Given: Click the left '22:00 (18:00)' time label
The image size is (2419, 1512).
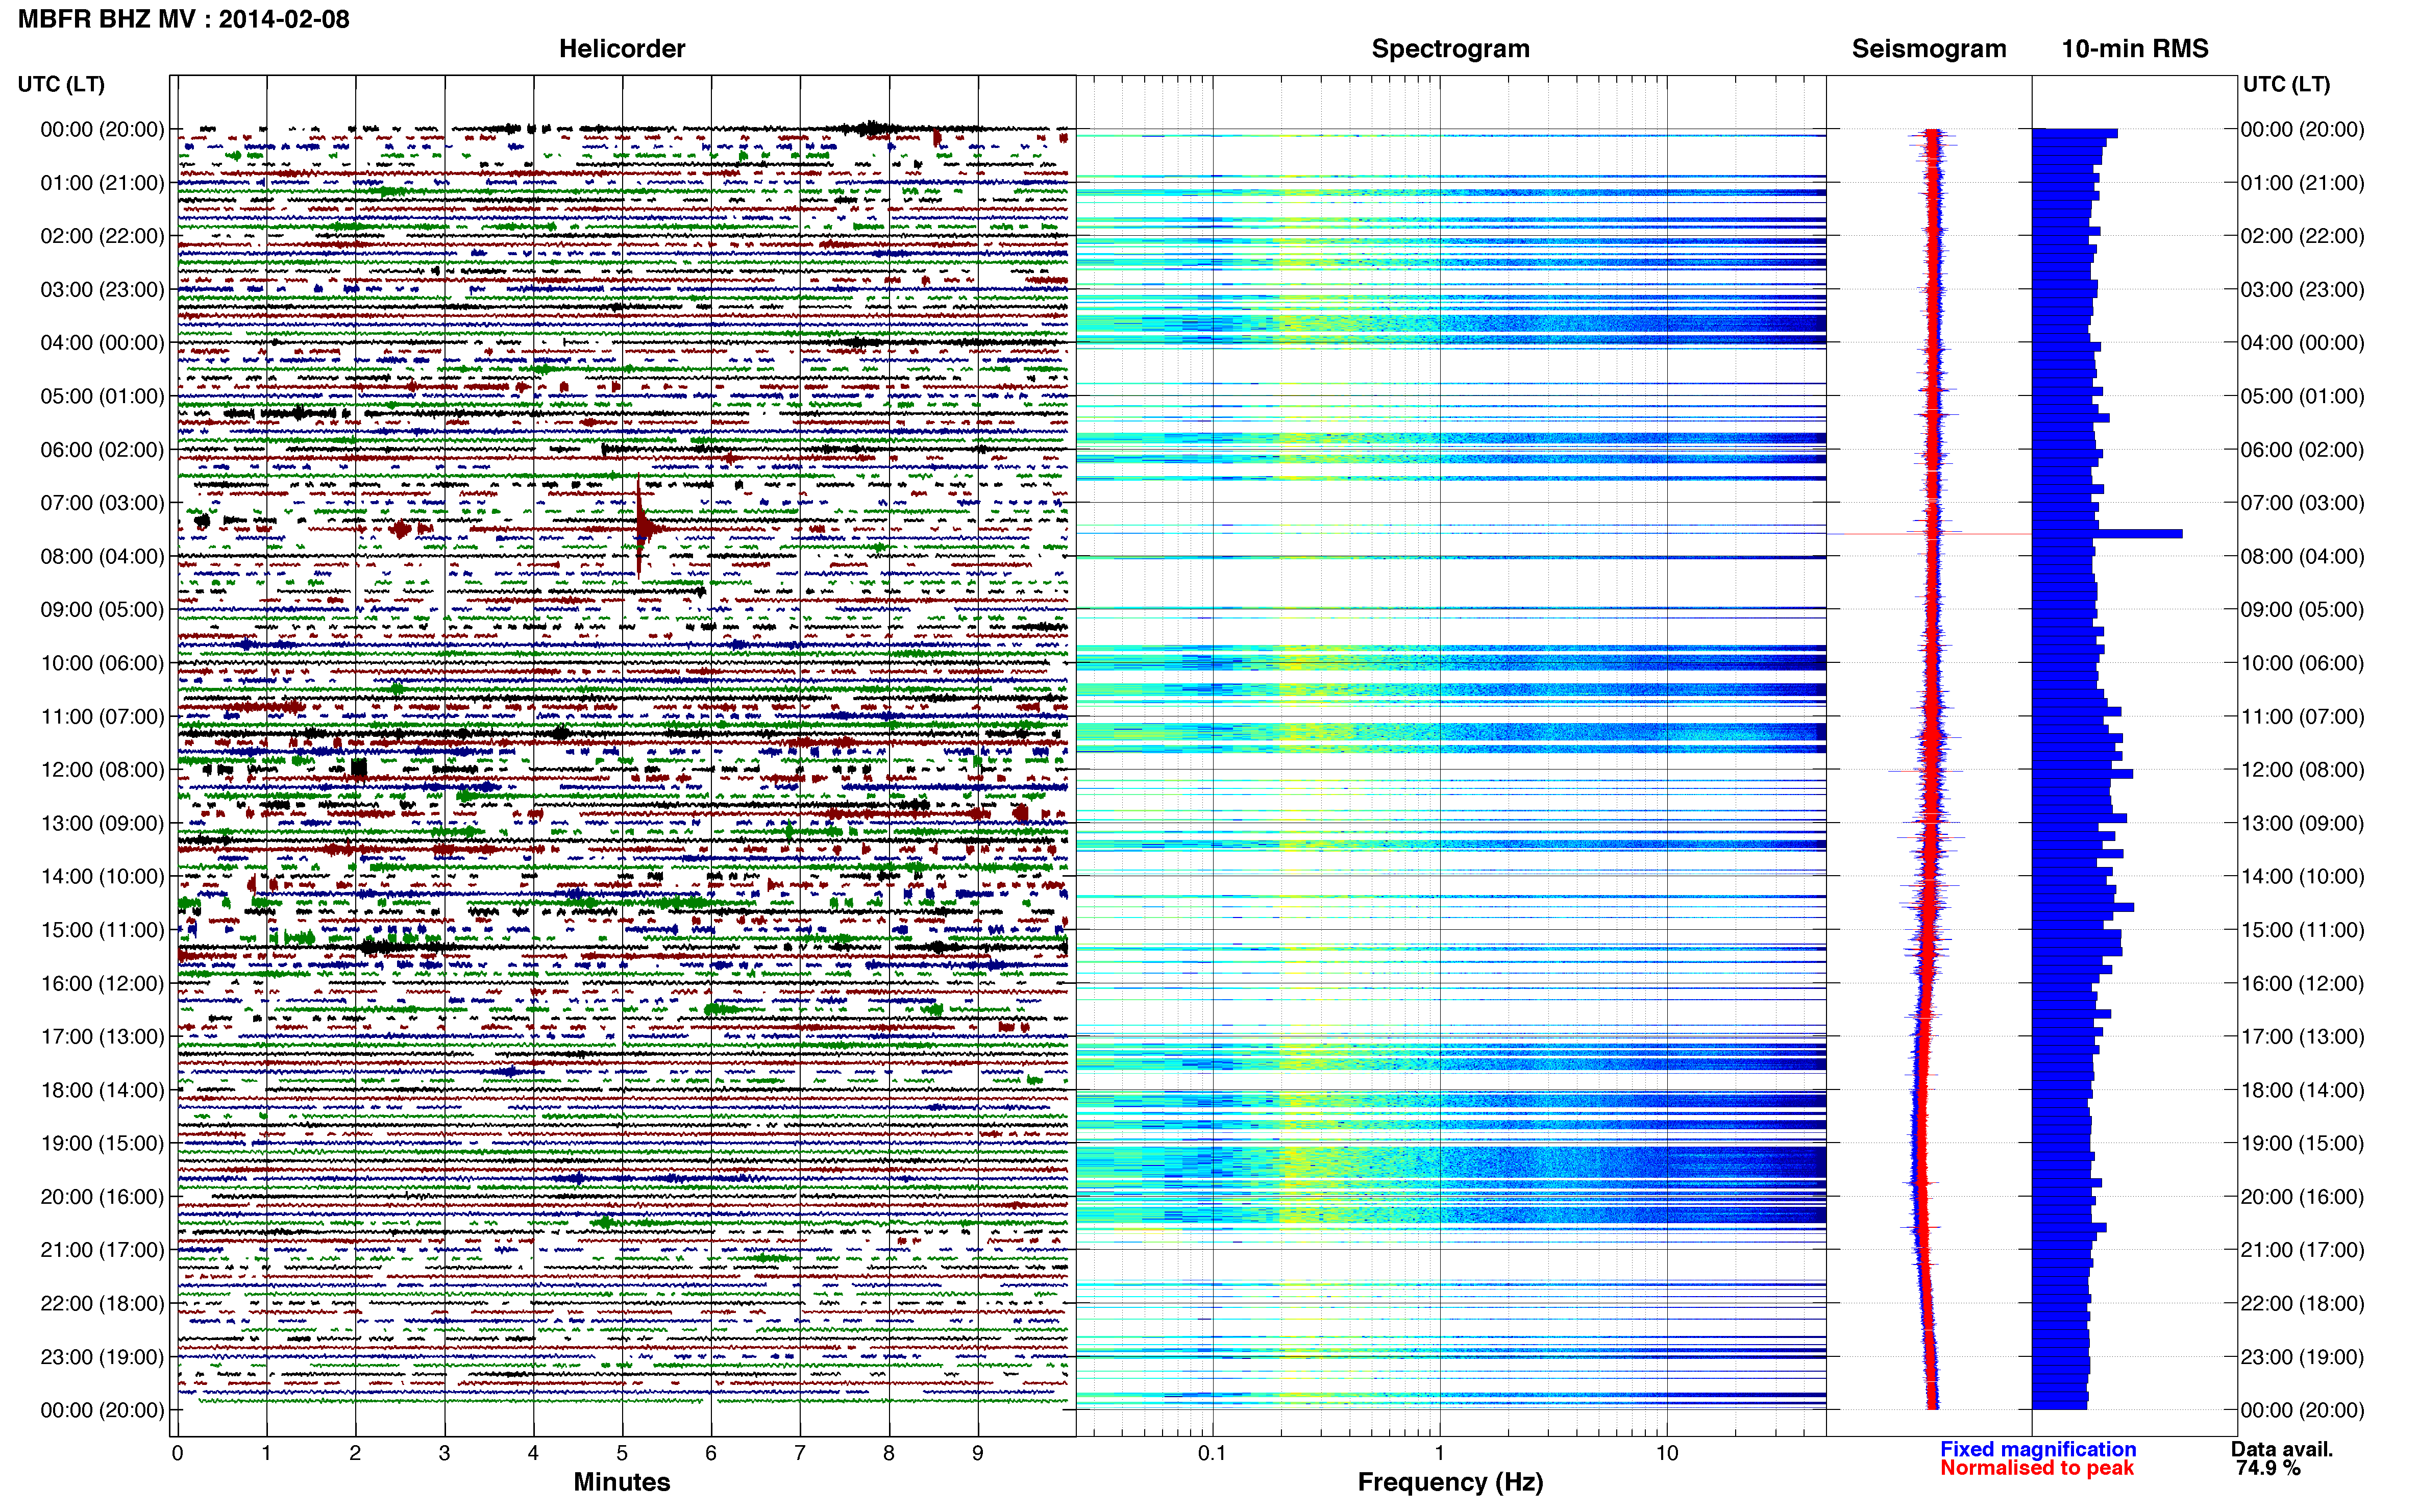Looking at the screenshot, I should [x=102, y=1303].
